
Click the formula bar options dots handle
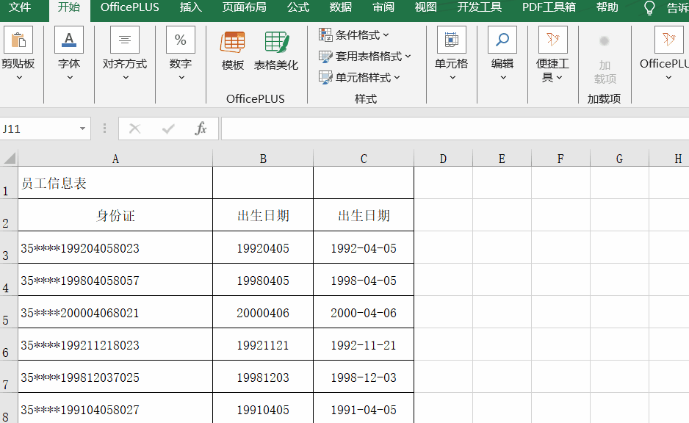[104, 129]
